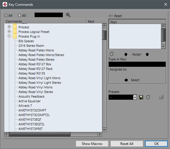Save preset with the floppy disk icon
Screen dimensions: 170x149
[141, 97]
